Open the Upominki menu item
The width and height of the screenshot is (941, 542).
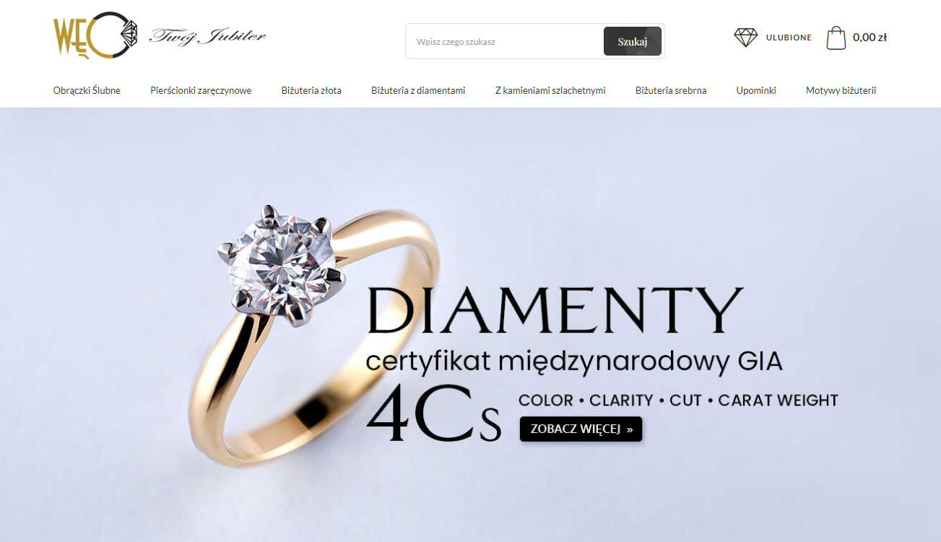click(x=756, y=90)
